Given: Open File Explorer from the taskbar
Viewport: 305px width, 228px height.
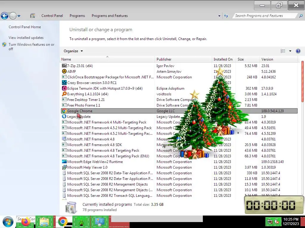Looking at the screenshot, I should [x=44, y=222].
